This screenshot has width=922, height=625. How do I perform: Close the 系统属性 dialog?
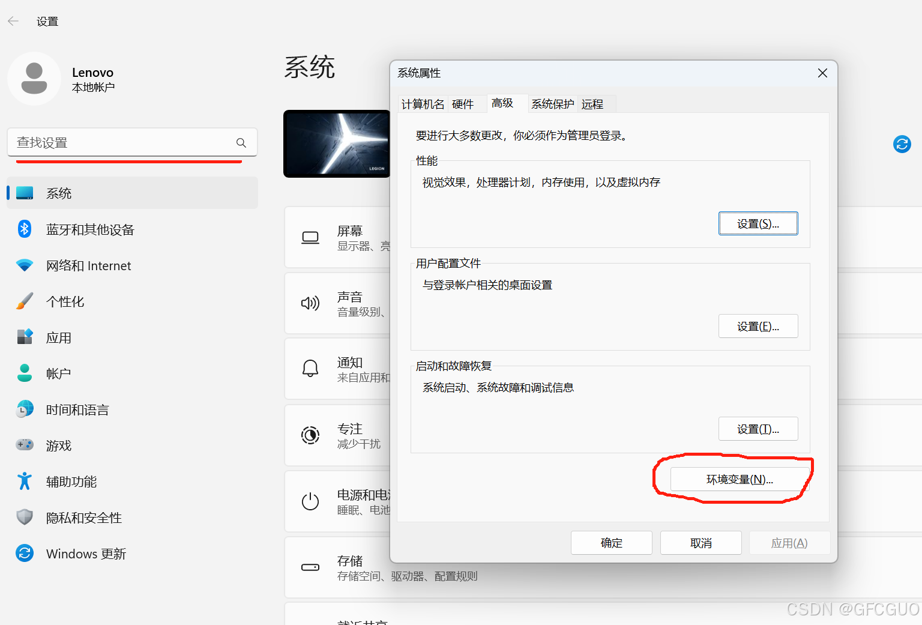pyautogui.click(x=822, y=73)
